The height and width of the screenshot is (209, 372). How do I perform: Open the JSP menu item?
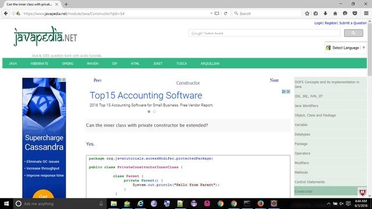pyautogui.click(x=115, y=63)
